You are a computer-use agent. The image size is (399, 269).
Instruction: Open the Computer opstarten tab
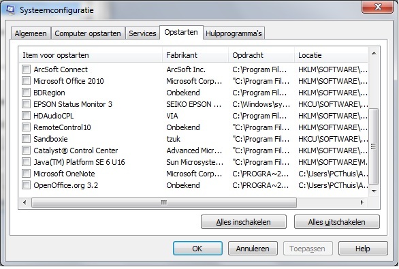(x=88, y=33)
